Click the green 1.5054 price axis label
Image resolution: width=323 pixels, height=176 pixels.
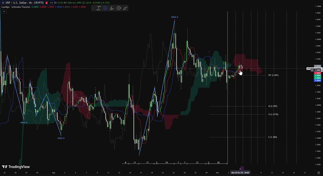[x=318, y=76]
